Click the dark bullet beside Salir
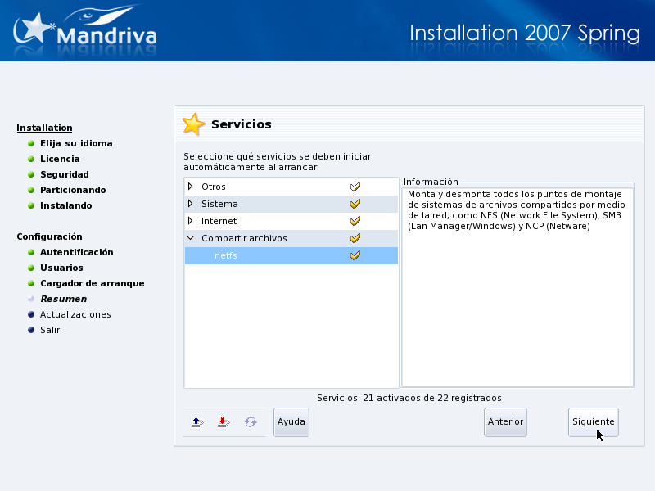This screenshot has height=491, width=655. [31, 330]
